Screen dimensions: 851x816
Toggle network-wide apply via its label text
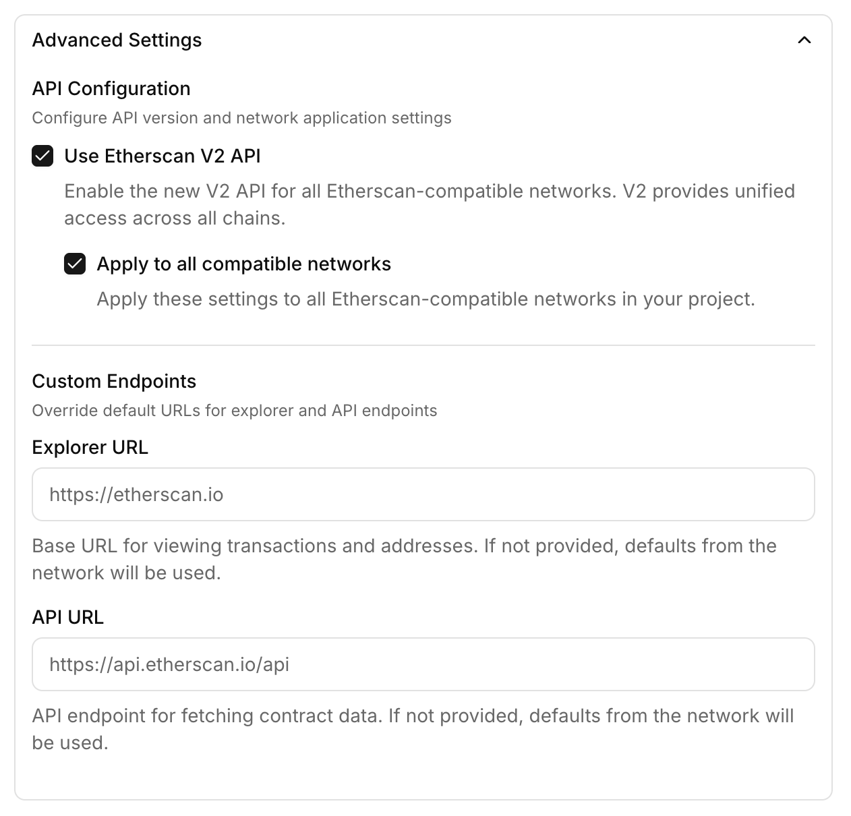pyautogui.click(x=243, y=264)
